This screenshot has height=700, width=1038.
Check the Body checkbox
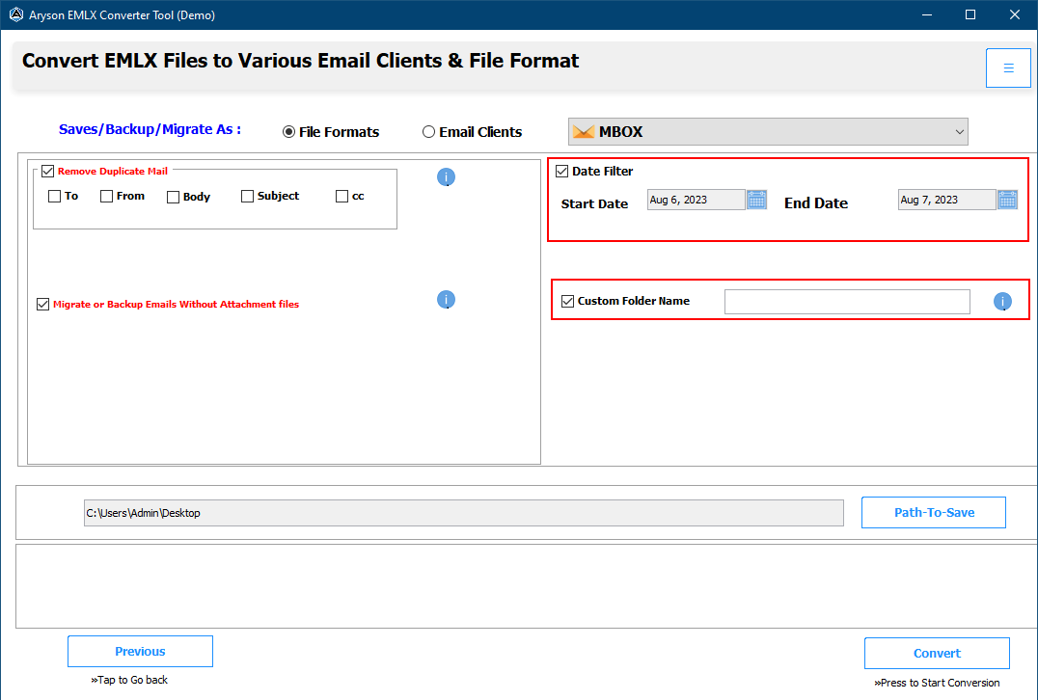174,197
